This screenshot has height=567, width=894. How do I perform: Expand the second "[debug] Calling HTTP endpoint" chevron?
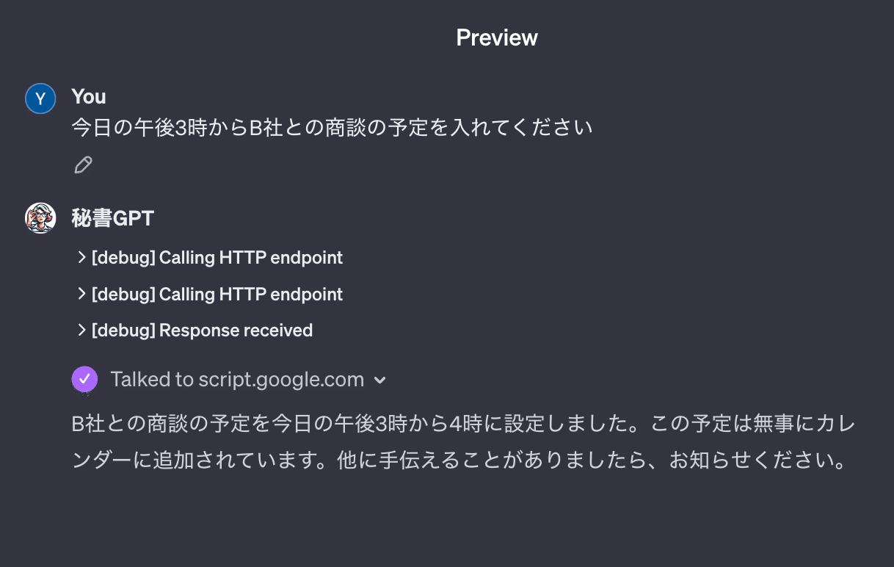(81, 294)
